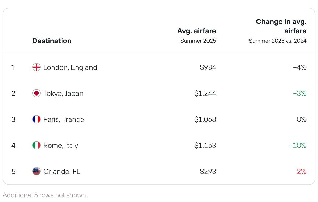Click the Japan flag icon
The height and width of the screenshot is (202, 318).
pyautogui.click(x=36, y=93)
